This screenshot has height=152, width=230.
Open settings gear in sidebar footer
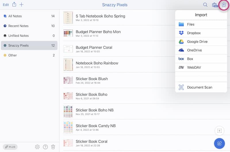(37, 147)
